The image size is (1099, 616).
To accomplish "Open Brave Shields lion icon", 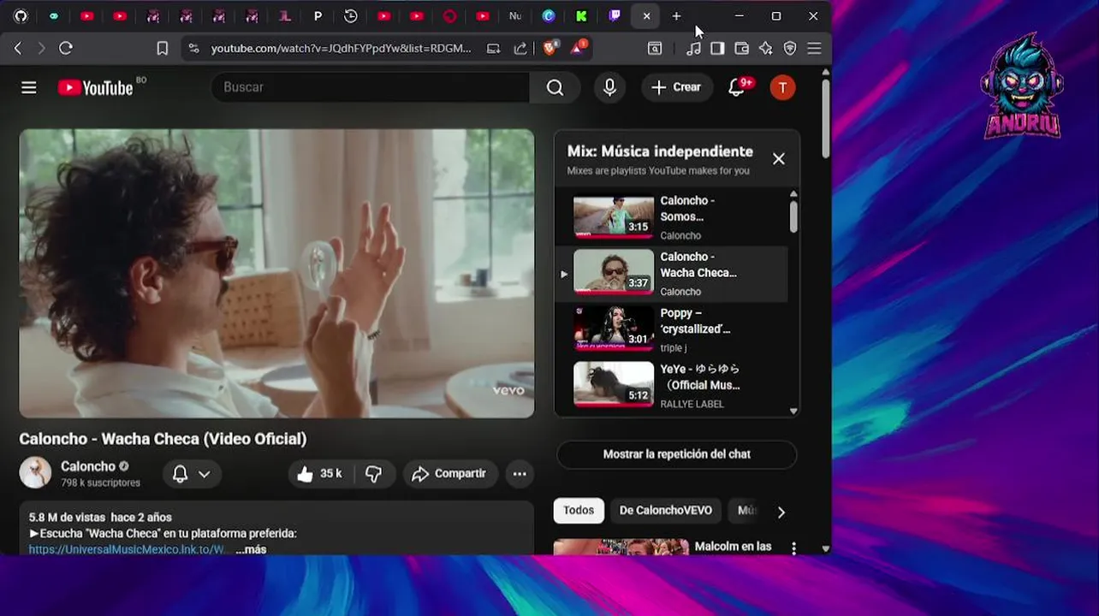I will pos(550,48).
